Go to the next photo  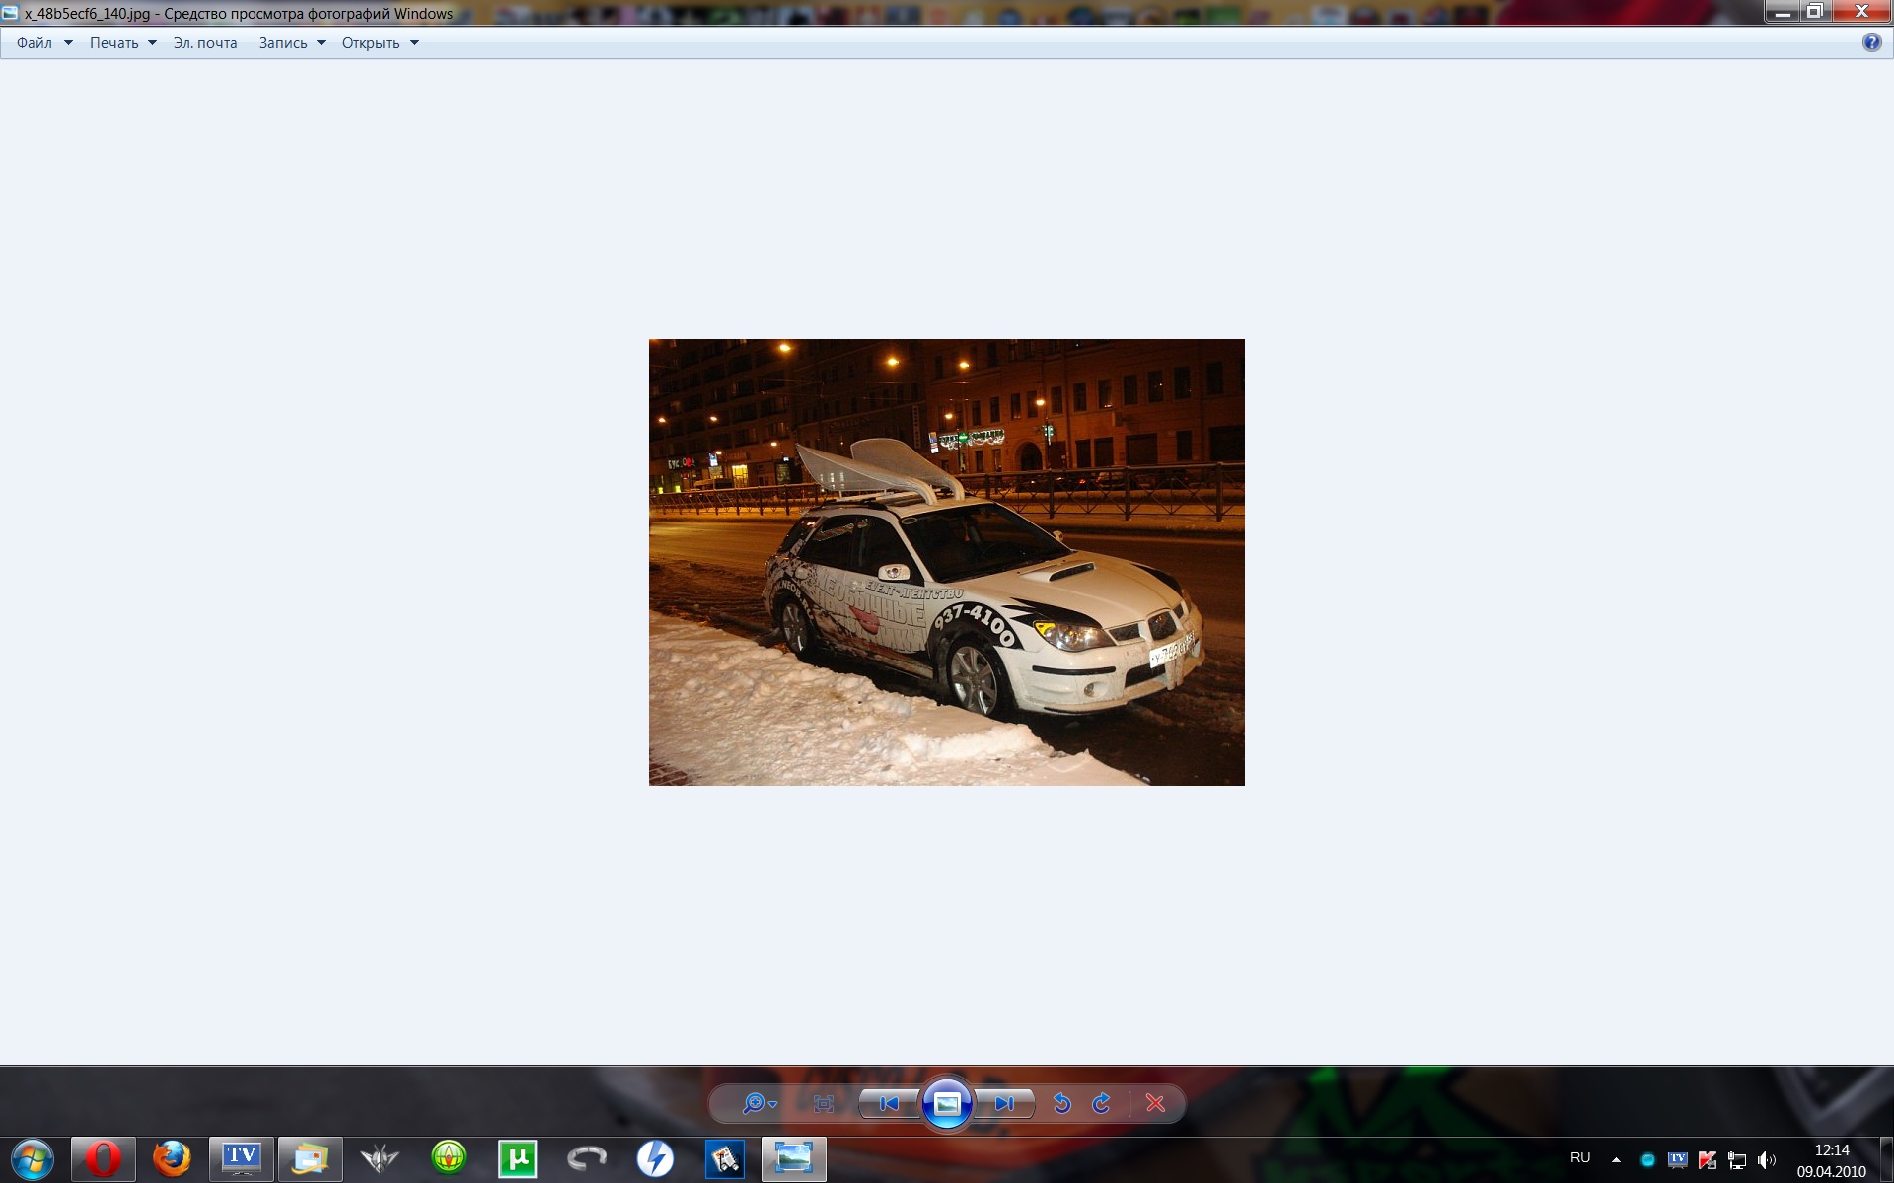point(1005,1103)
